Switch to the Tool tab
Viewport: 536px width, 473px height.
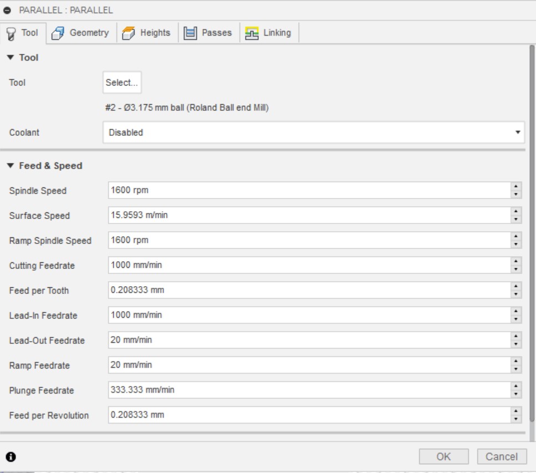[x=23, y=33]
